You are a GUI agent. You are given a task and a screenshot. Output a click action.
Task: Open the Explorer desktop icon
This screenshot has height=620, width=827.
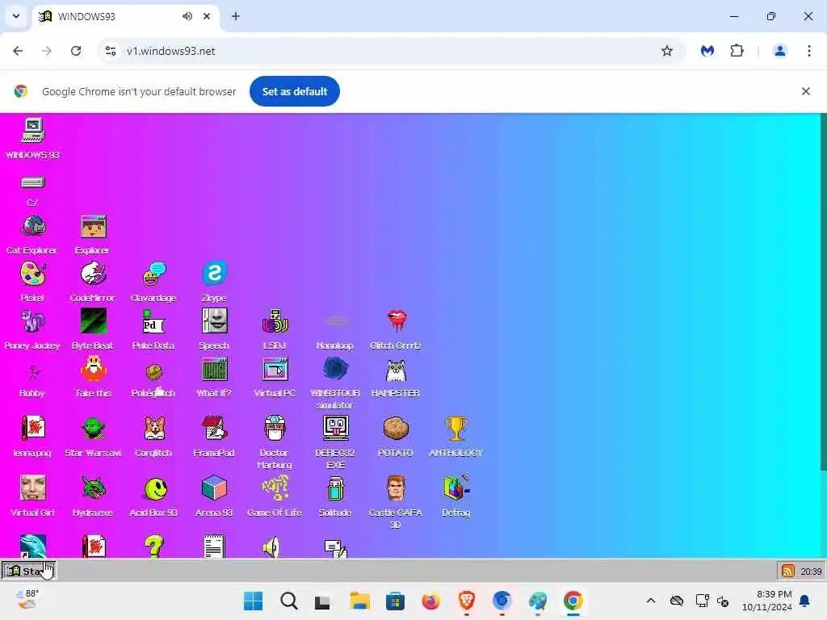coord(94,227)
